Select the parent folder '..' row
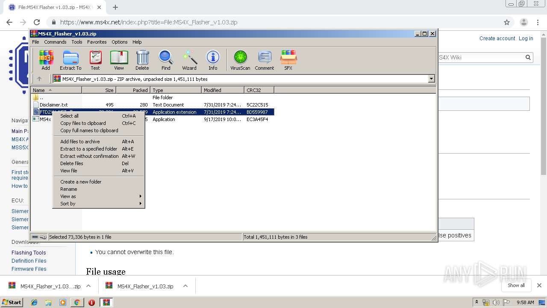The height and width of the screenshot is (308, 547). click(x=153, y=98)
